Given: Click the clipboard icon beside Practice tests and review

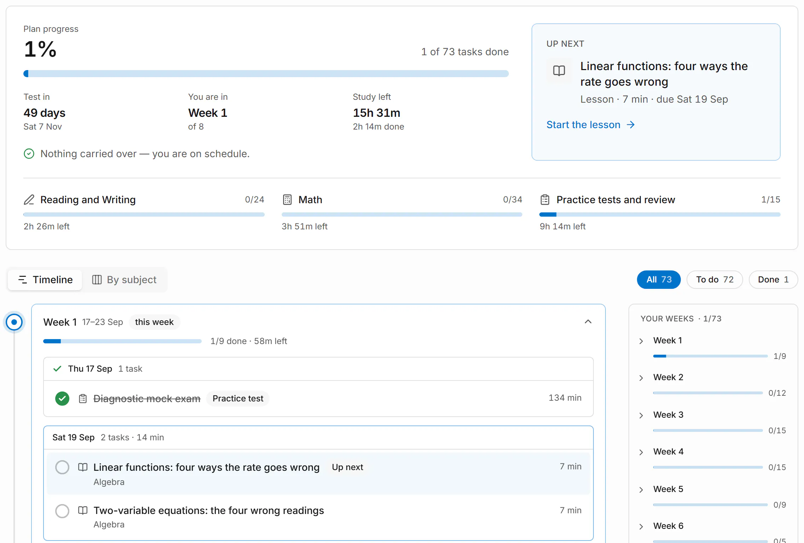Looking at the screenshot, I should [545, 200].
